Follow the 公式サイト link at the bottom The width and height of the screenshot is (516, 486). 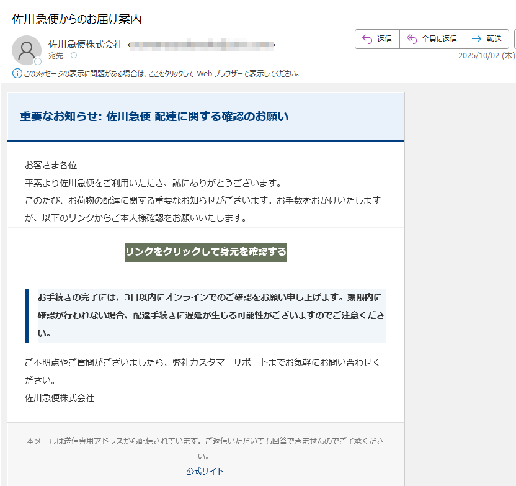pyautogui.click(x=205, y=472)
